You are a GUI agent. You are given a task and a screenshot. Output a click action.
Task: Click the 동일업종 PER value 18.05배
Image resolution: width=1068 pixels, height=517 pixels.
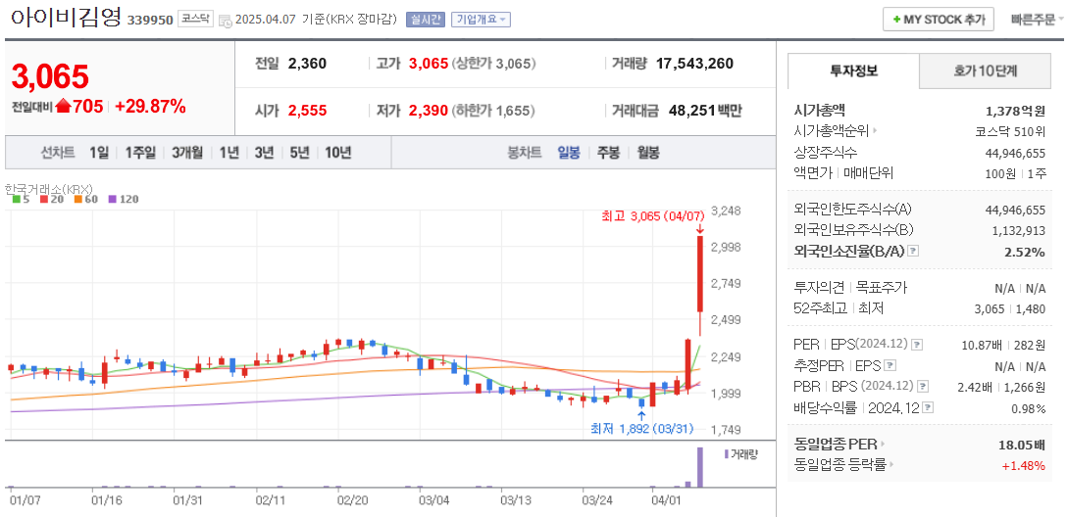[1021, 446]
